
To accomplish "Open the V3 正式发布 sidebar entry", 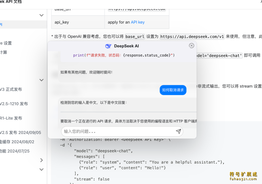I will 11,89.
